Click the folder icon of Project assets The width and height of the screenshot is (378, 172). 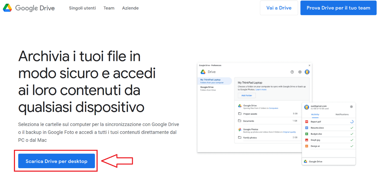click(x=240, y=114)
